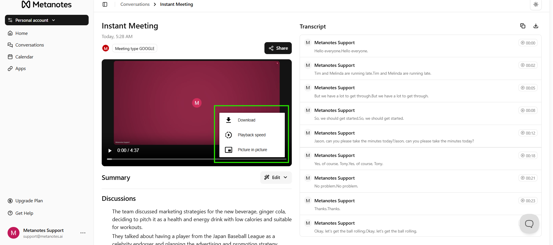Navigate to Conversations breadcrumb
The image size is (553, 245).
point(135,4)
